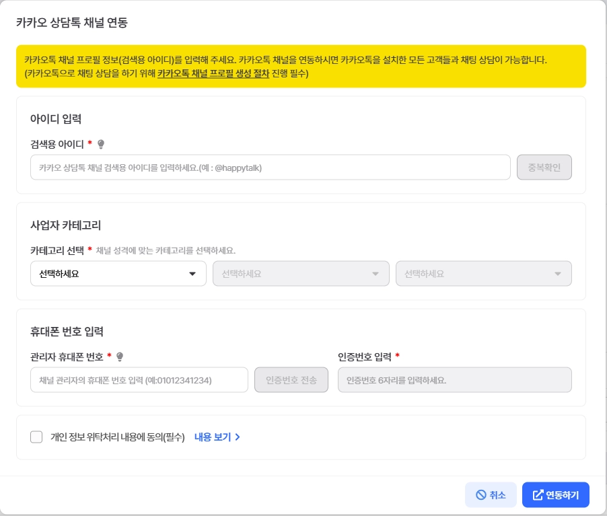The height and width of the screenshot is (516, 607).
Task: Open the 내용 보기 link
Action: [x=213, y=437]
